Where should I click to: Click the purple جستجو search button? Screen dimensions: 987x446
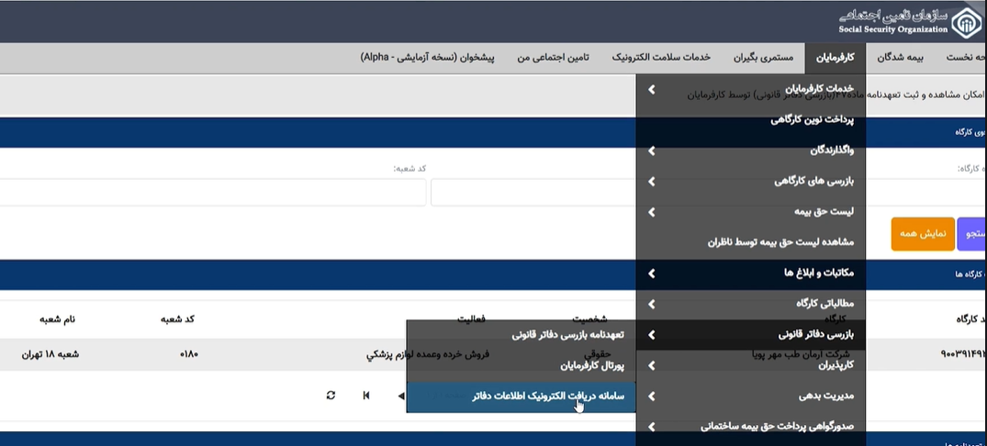[x=972, y=234]
